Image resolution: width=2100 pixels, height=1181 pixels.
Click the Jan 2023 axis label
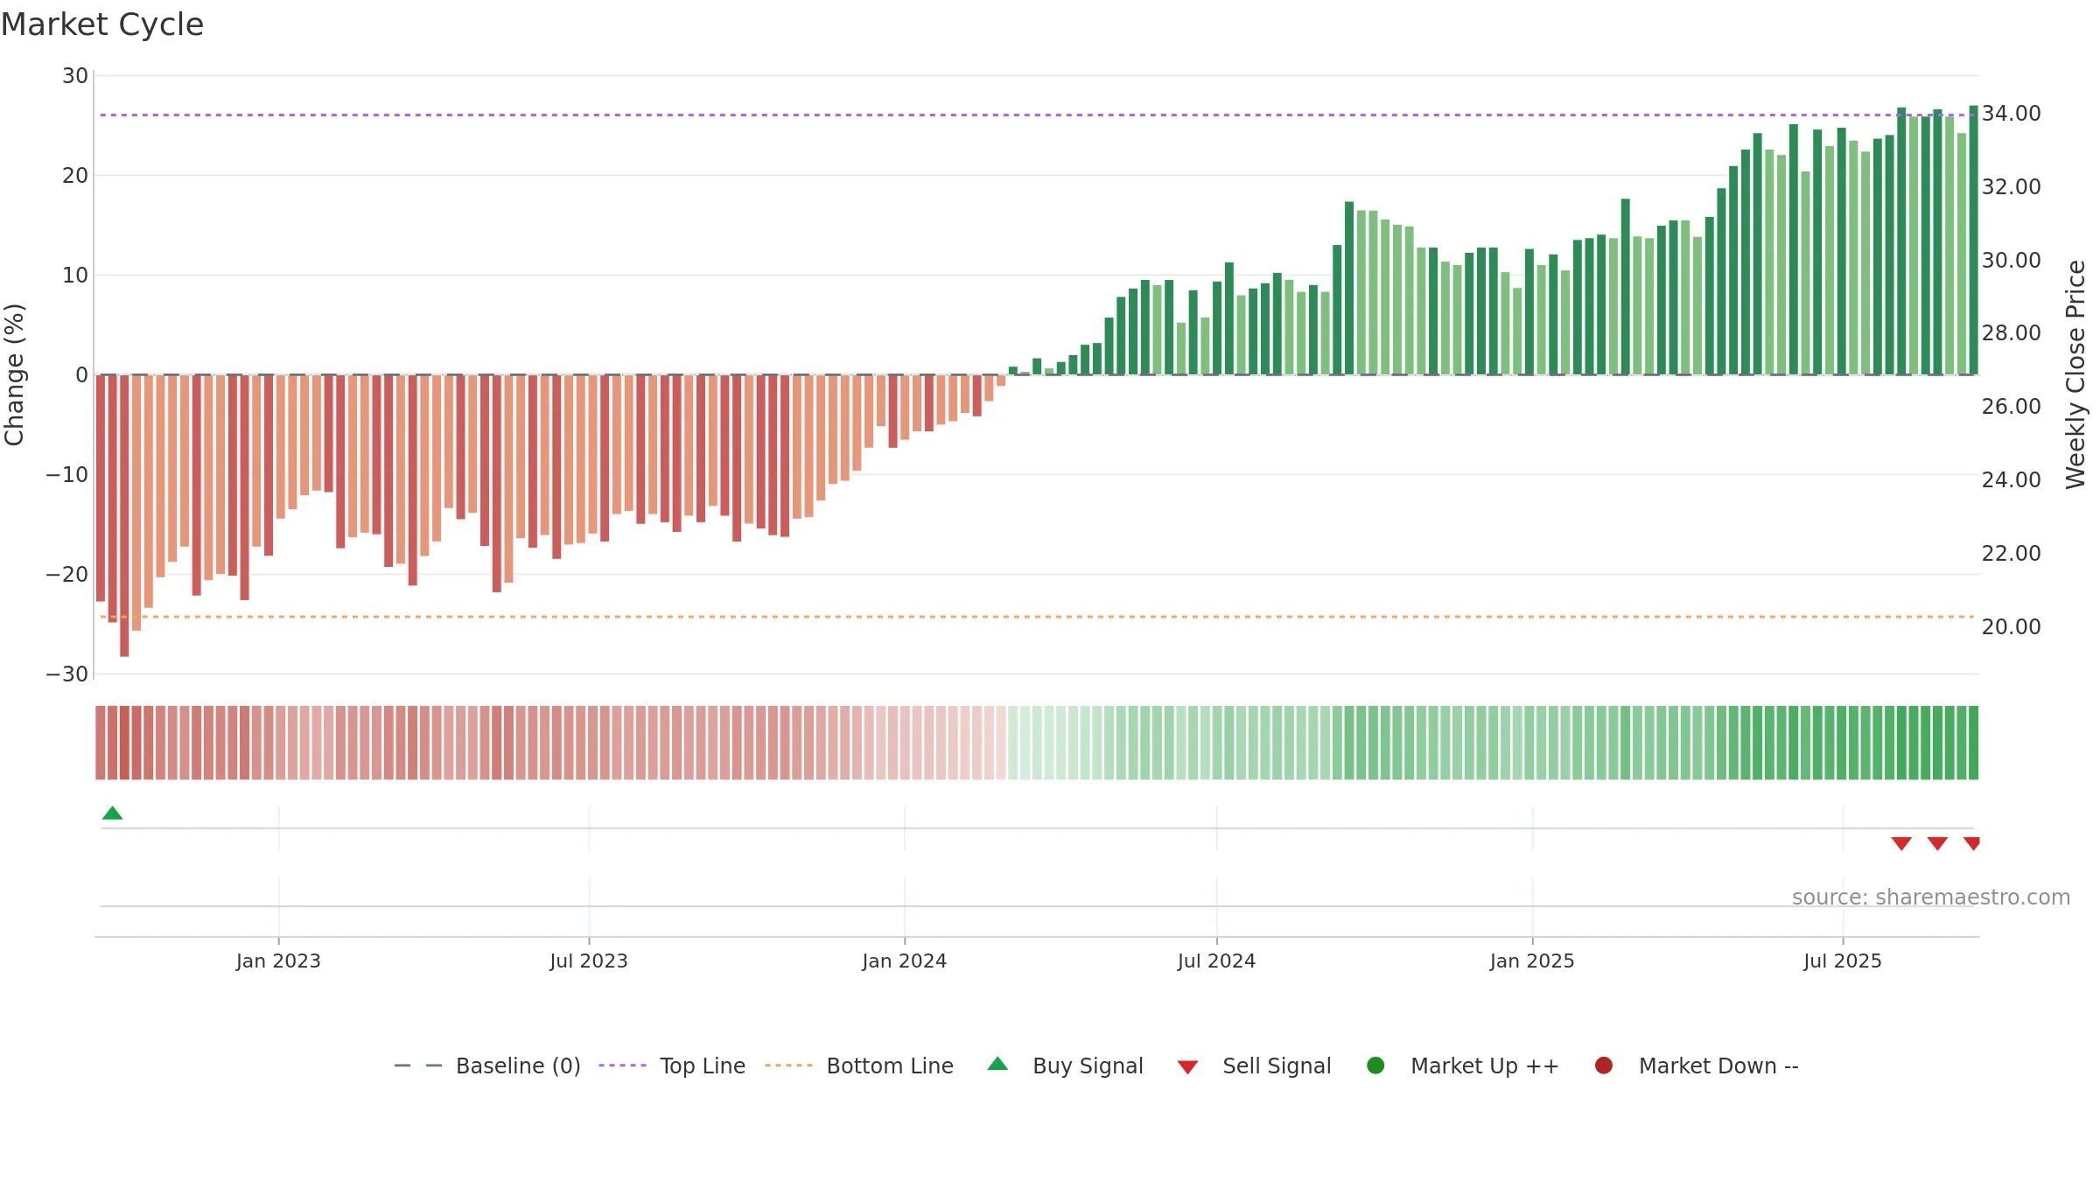point(278,961)
